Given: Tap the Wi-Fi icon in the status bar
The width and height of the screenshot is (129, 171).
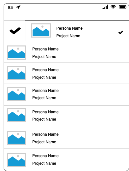Looking at the screenshot, I should click(x=113, y=7).
